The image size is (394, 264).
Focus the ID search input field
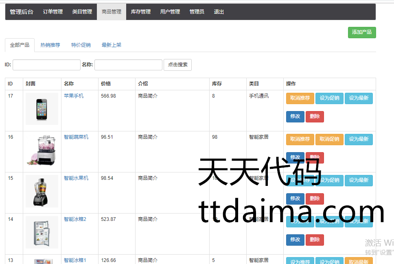pyautogui.click(x=46, y=65)
